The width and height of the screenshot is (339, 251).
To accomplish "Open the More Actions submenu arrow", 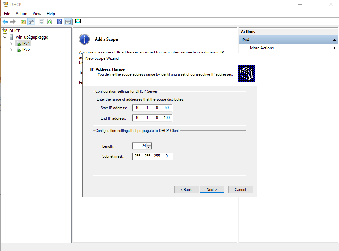I will pyautogui.click(x=334, y=48).
